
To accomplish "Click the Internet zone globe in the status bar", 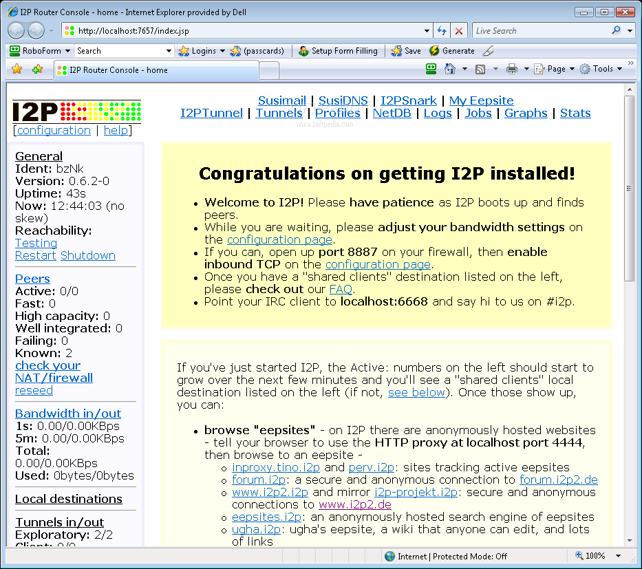I will point(389,557).
